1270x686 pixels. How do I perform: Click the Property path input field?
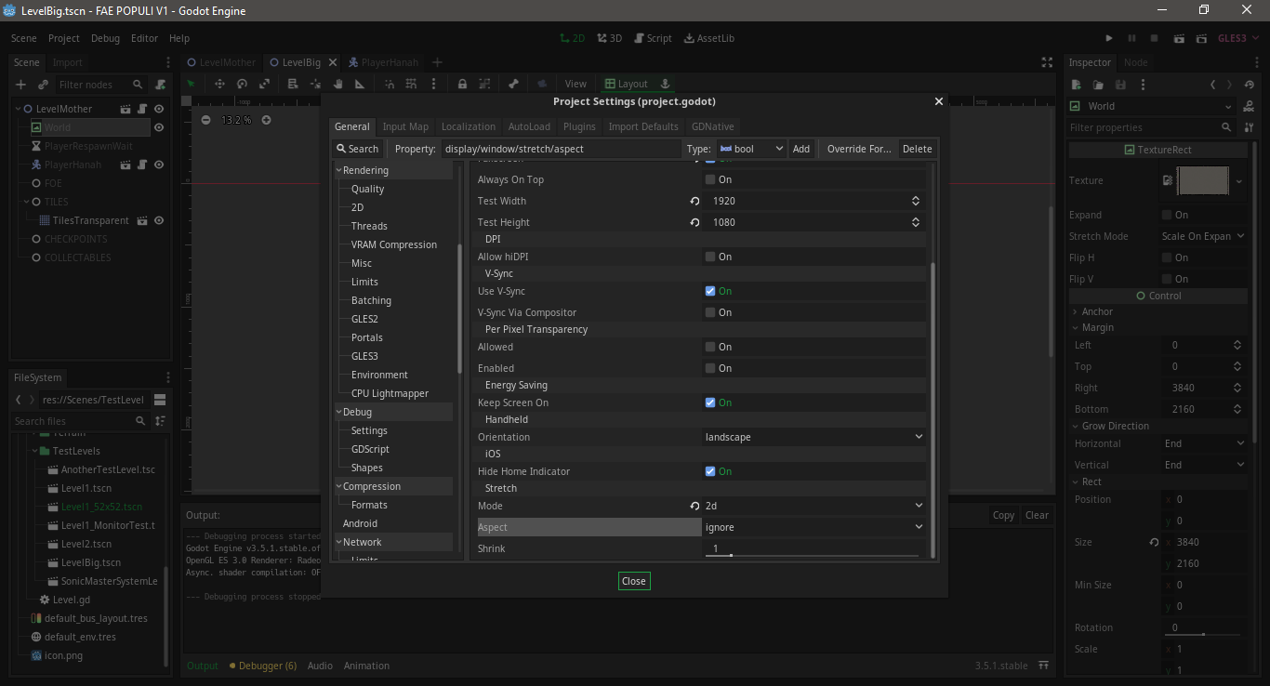561,149
